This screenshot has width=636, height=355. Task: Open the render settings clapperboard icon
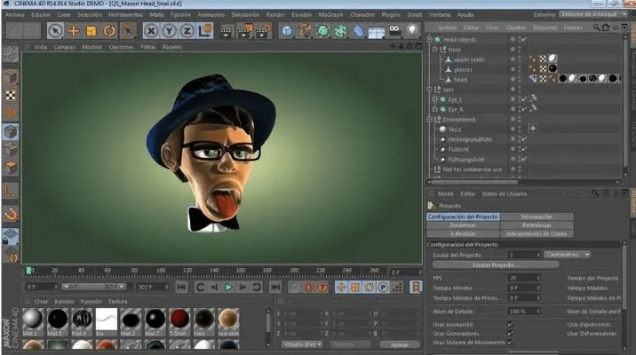[263, 31]
